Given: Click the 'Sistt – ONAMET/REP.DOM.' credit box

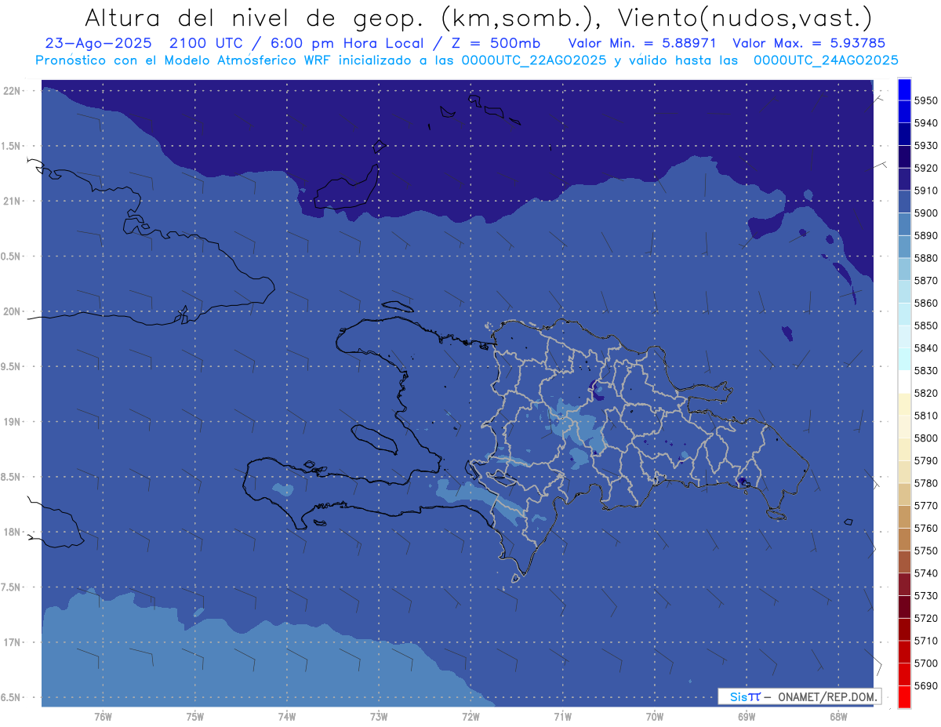Looking at the screenshot, I should click(x=799, y=696).
